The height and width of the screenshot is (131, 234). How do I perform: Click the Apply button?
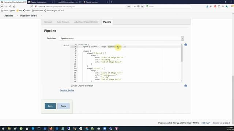coord(63,106)
